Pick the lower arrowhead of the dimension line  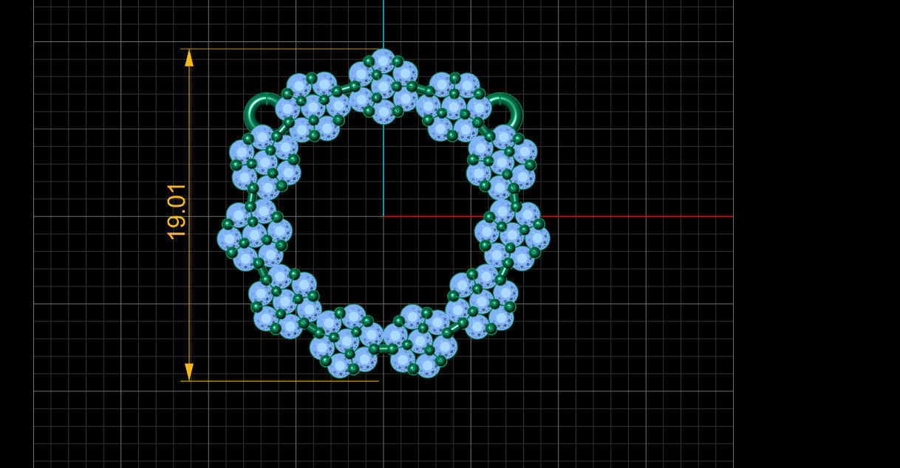point(189,371)
